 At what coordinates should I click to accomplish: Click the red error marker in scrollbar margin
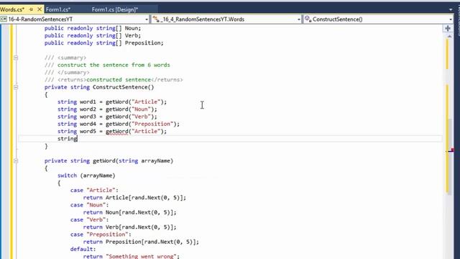(452, 150)
